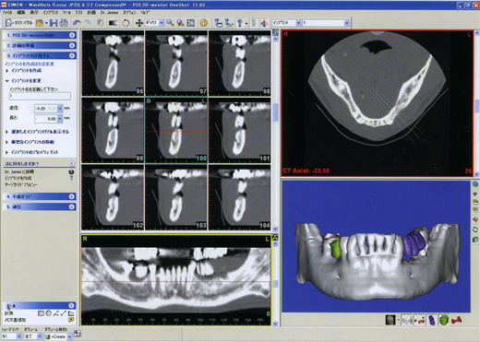
Task: Undo the last action with the blue arrow
Action: pyautogui.click(x=77, y=23)
